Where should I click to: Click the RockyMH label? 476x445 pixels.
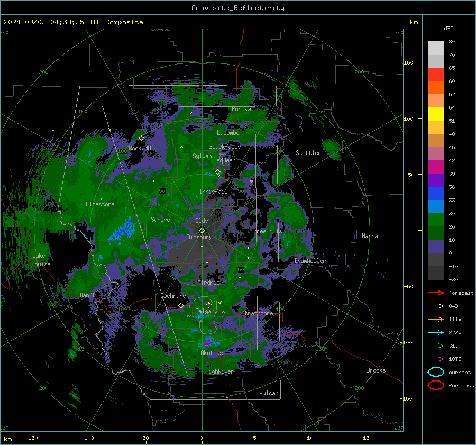(140, 148)
